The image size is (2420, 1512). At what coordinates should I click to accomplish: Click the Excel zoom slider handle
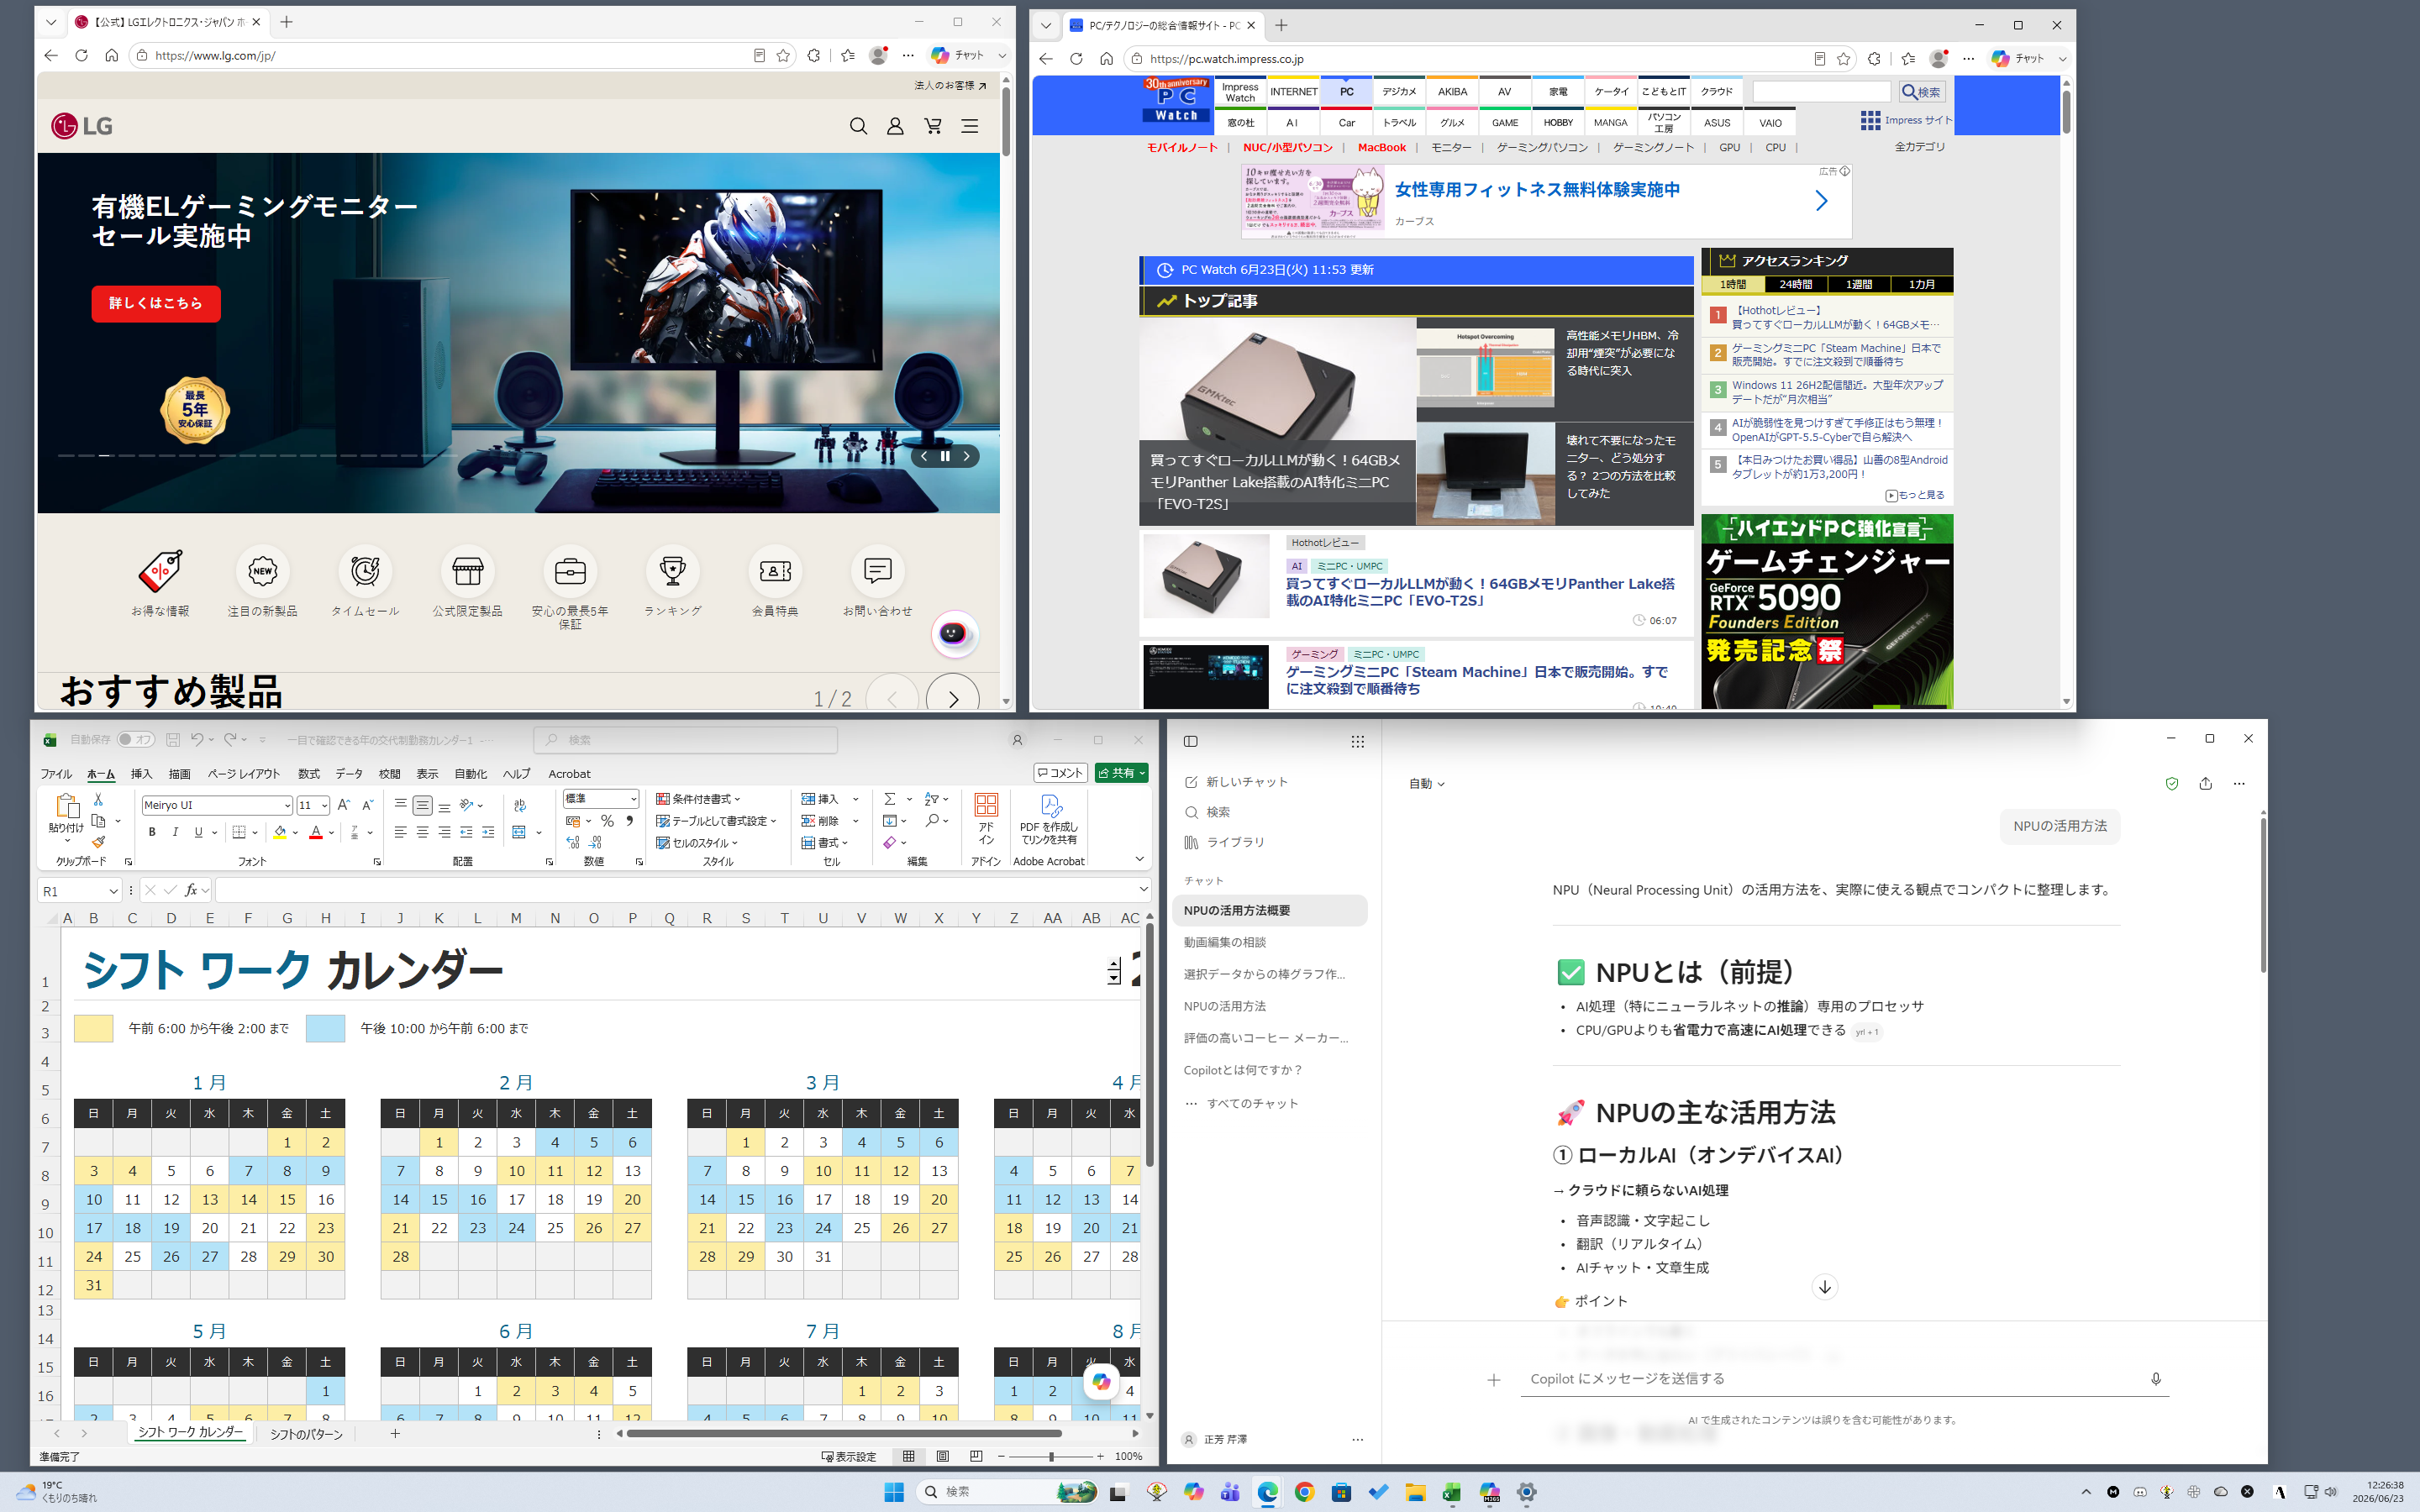tap(1051, 1457)
